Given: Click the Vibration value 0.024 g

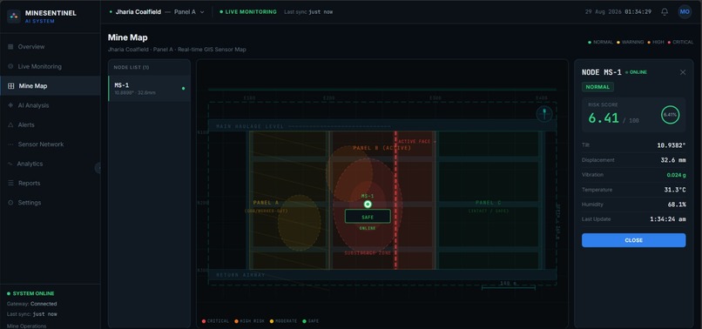Looking at the screenshot, I should [676, 175].
